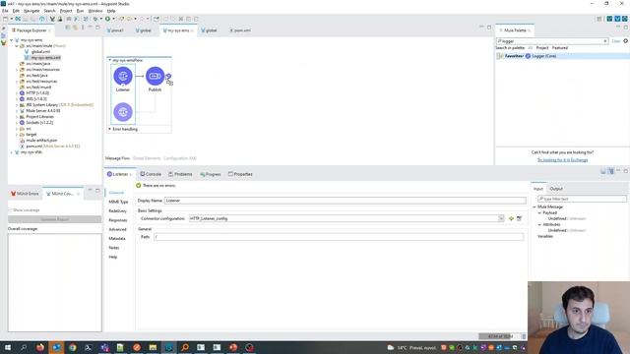630x354 pixels.
Task: Open the Output tab in metadata panel
Action: pos(556,189)
